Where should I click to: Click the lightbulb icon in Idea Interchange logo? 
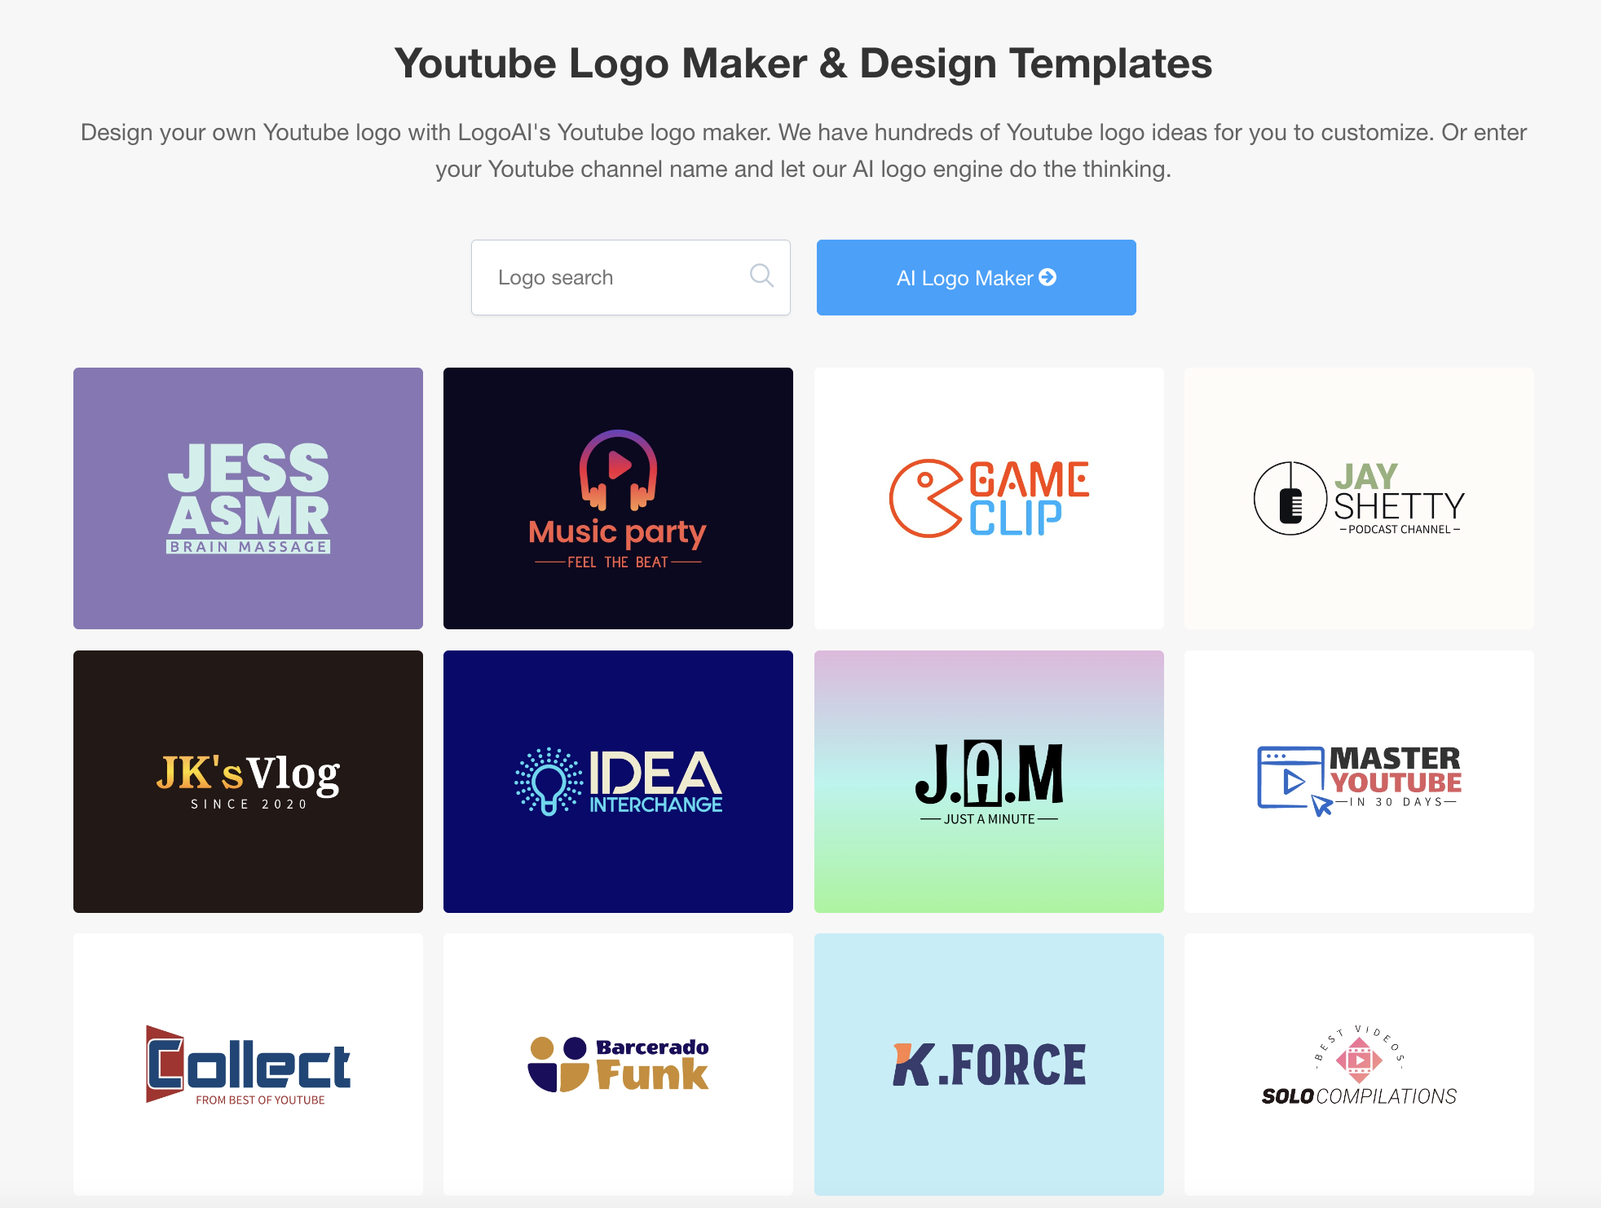point(549,781)
